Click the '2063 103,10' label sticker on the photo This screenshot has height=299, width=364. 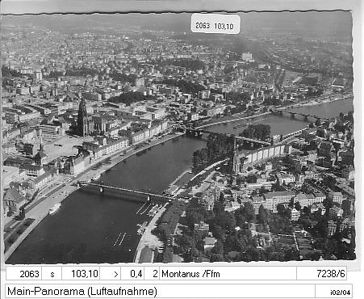tap(215, 24)
